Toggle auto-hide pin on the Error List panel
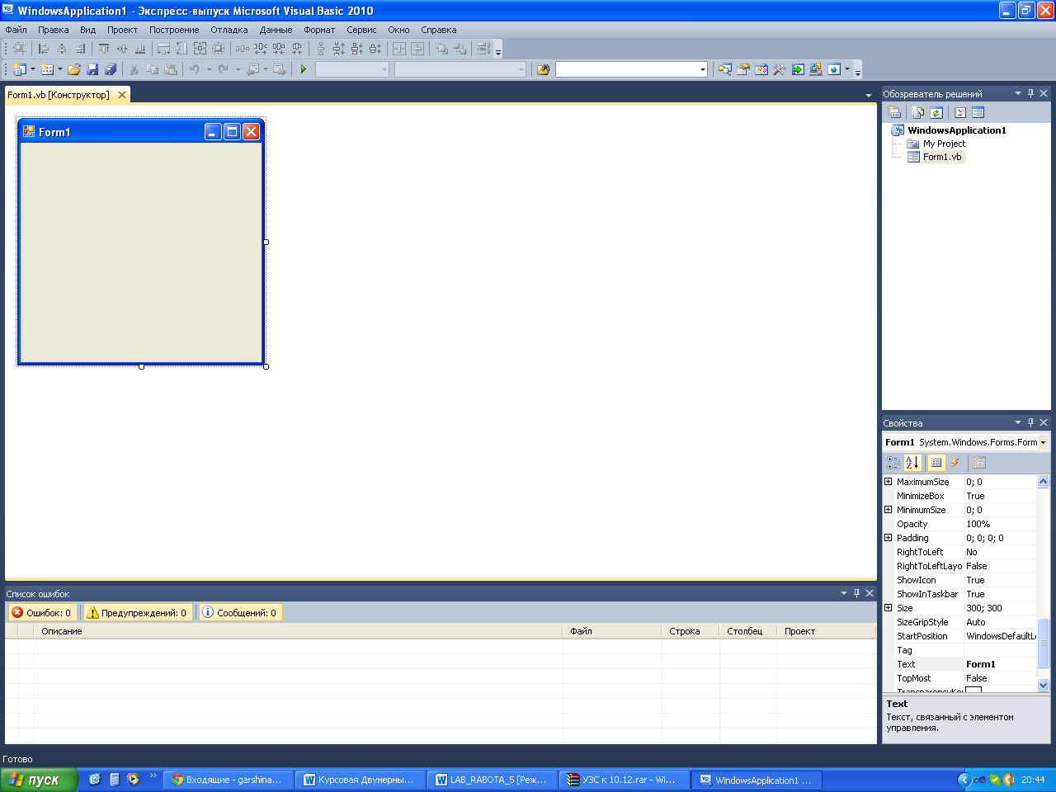 point(856,593)
